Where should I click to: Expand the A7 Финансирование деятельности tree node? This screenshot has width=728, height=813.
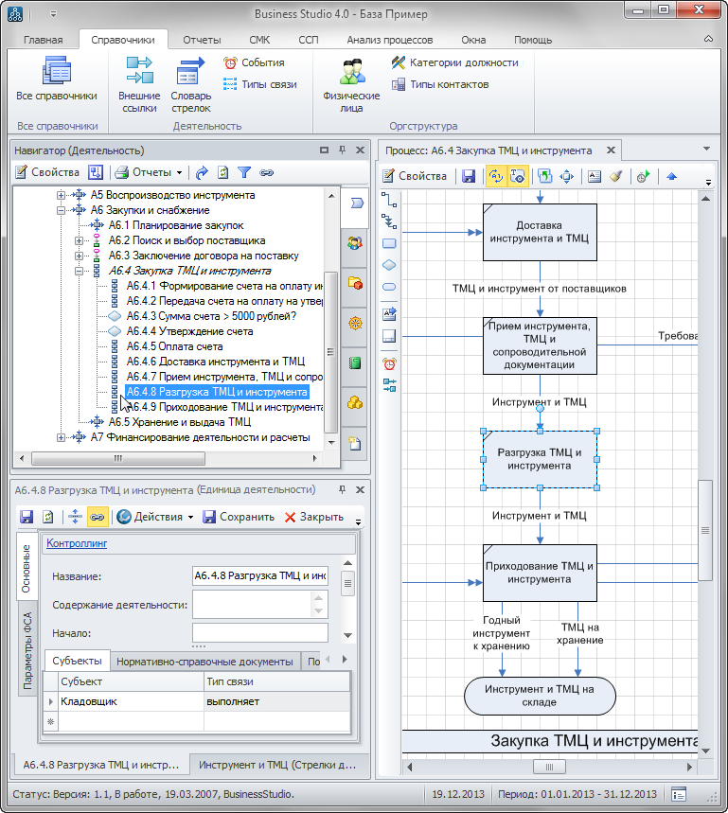tap(62, 437)
